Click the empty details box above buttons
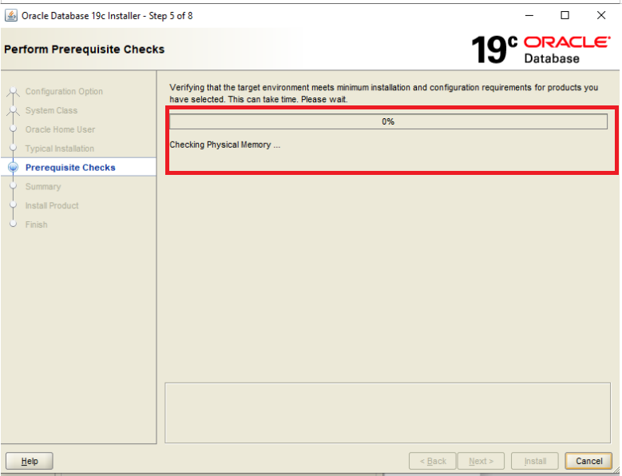Screen dimensions: 622x476 point(388,413)
